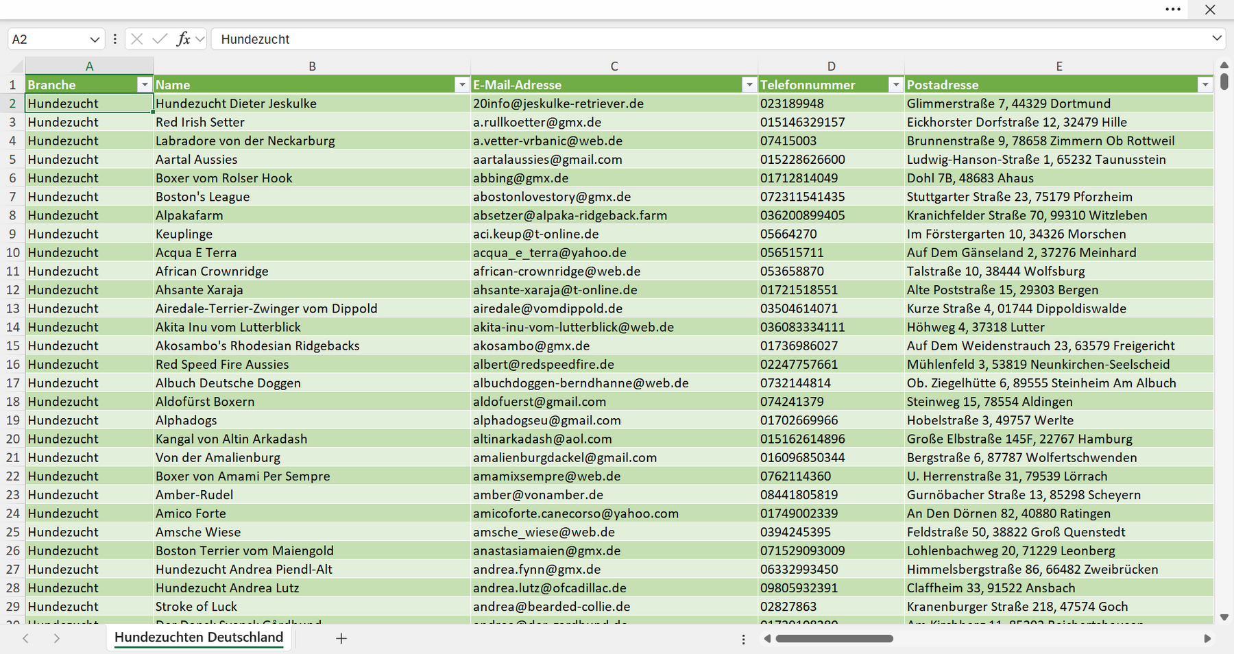Image resolution: width=1234 pixels, height=654 pixels.
Task: Go to previous sheet arrow
Action: (25, 638)
